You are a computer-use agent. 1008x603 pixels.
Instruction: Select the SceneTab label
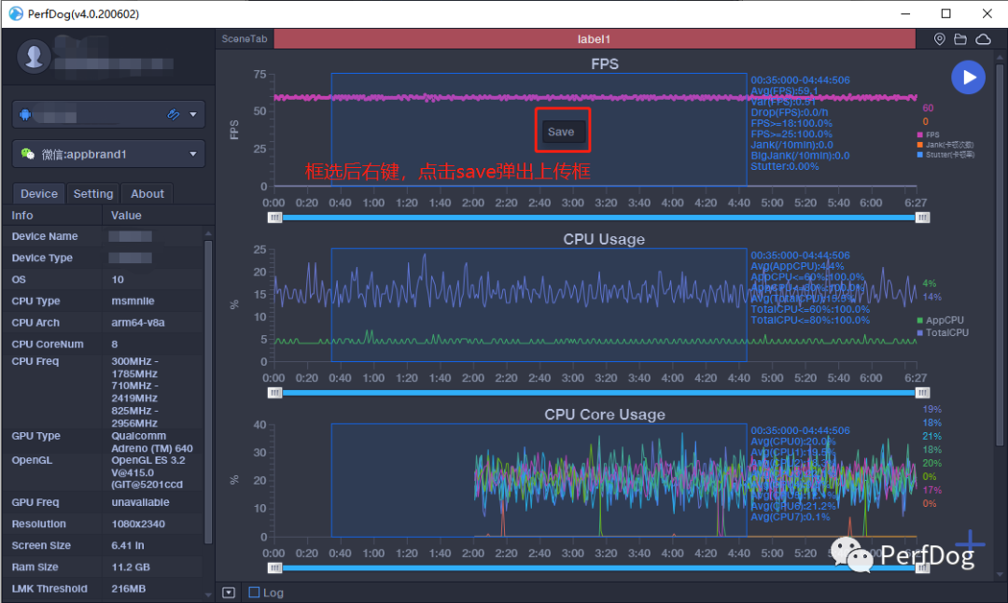[x=245, y=38]
